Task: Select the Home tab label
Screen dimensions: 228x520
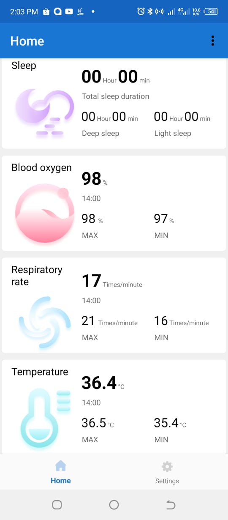Action: 61,481
